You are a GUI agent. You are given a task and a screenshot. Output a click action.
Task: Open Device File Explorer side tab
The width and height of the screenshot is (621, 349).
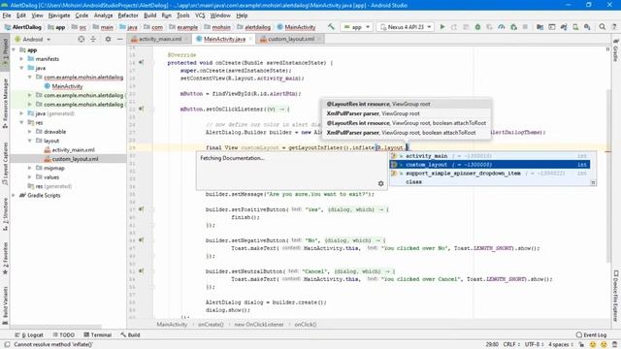[616, 295]
